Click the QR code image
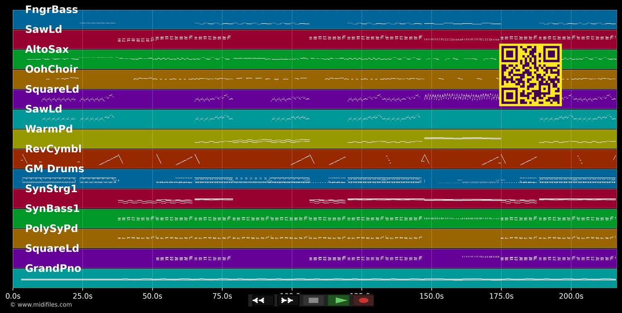This screenshot has height=313, width=622. tap(530, 75)
